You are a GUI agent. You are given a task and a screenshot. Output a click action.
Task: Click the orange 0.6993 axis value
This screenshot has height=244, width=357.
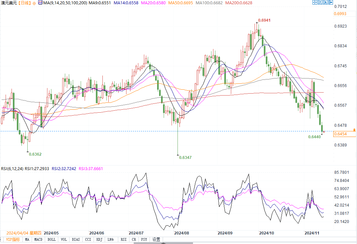[x=340, y=13]
